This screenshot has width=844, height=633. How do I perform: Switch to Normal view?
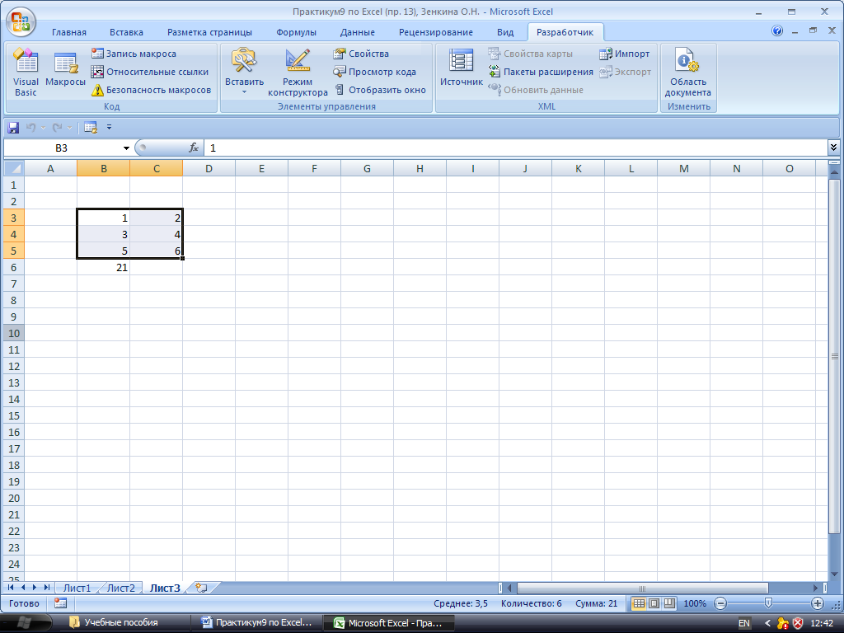point(639,603)
